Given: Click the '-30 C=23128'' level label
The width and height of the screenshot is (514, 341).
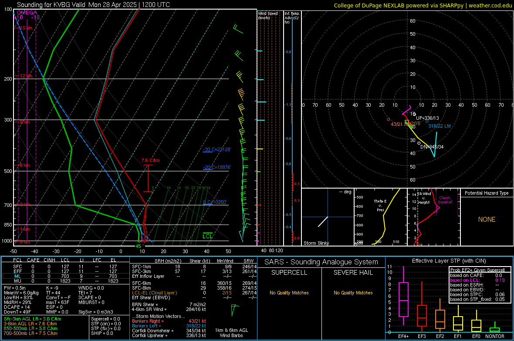Looking at the screenshot, I should tap(217, 149).
